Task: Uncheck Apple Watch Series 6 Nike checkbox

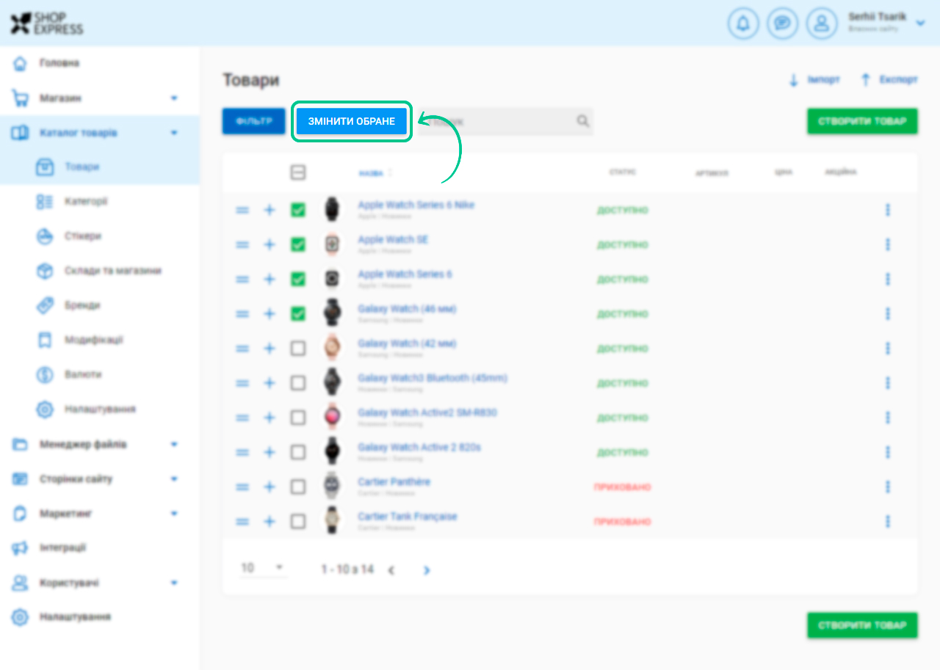Action: pos(298,210)
